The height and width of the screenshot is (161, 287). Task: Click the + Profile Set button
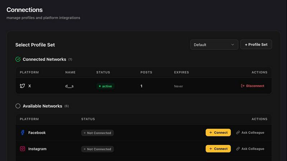[x=256, y=44]
